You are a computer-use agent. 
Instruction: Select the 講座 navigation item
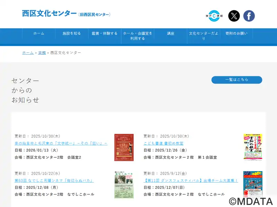click(x=171, y=33)
